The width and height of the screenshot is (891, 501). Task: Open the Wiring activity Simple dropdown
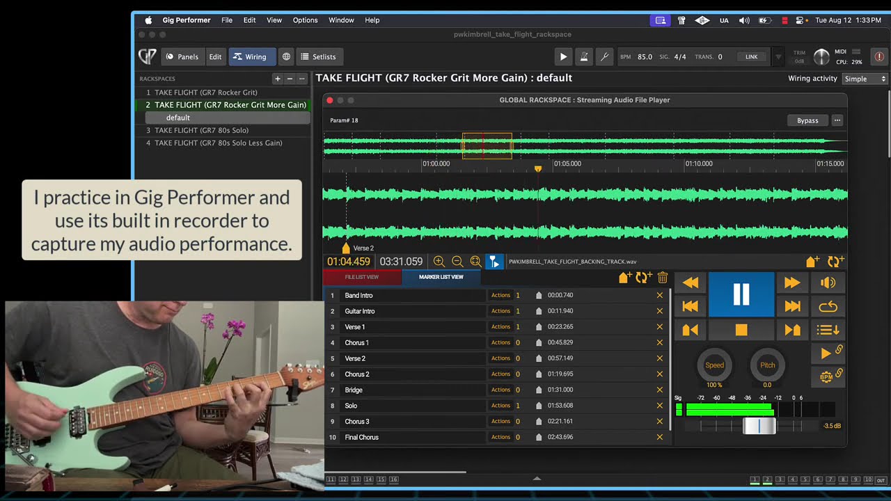click(865, 79)
